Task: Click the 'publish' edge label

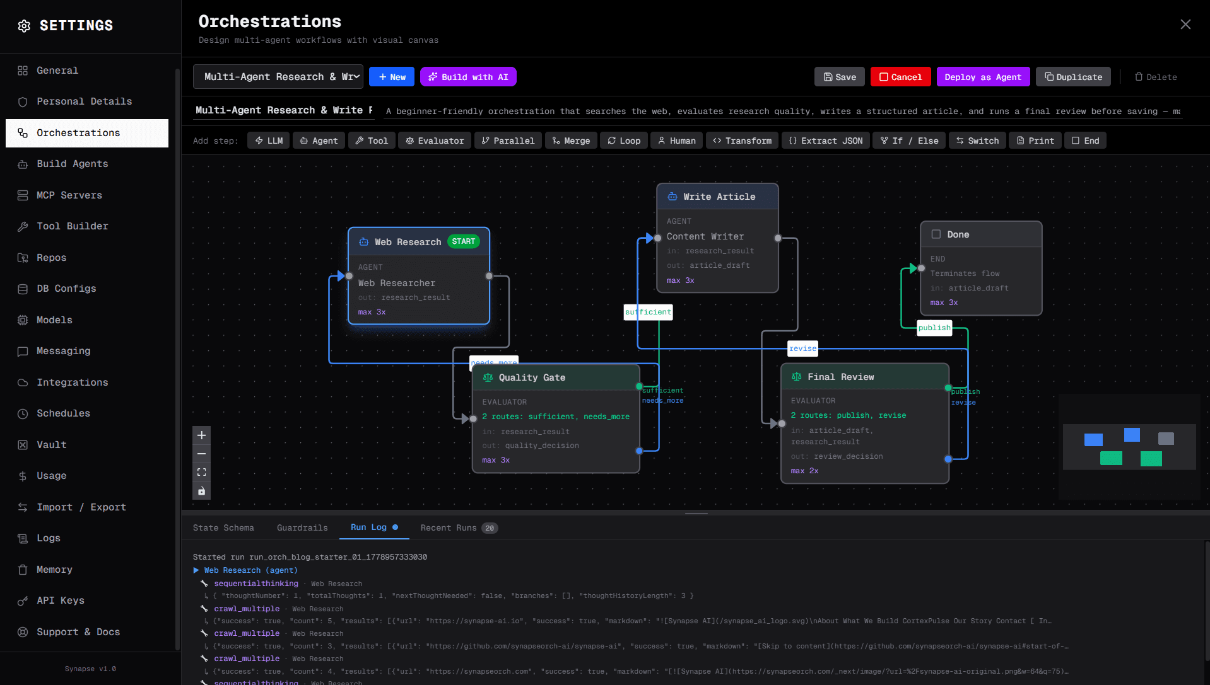Action: [x=934, y=328]
